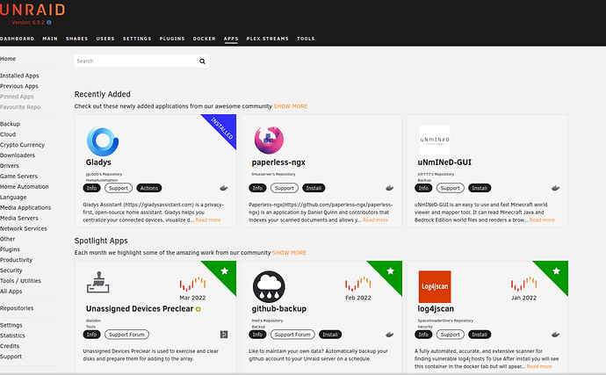Open Actions on the Gladys card
The height and width of the screenshot is (375, 606).
pyautogui.click(x=149, y=188)
